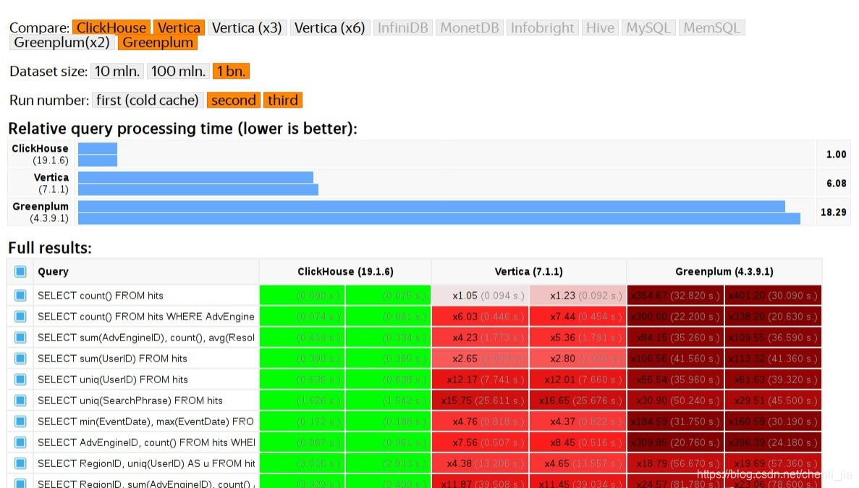Toggle checkbox for count() WHERE AdvEngine query
The height and width of the screenshot is (488, 859).
tap(20, 316)
